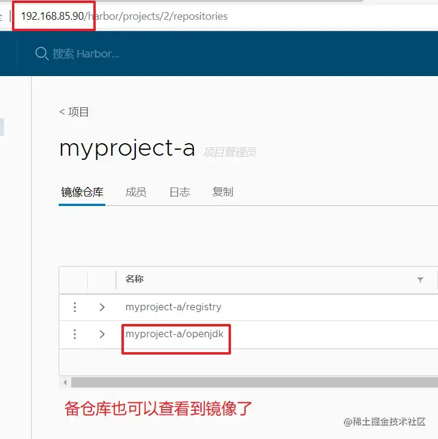438x439 pixels.
Task: Expand the myproject-a/registry row
Action: (102, 307)
